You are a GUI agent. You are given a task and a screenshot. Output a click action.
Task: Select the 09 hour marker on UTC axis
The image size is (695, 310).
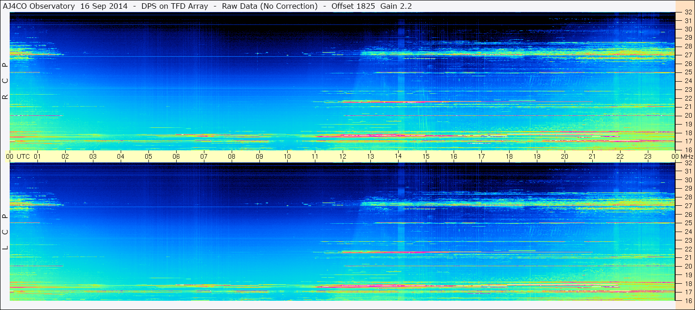tap(259, 156)
